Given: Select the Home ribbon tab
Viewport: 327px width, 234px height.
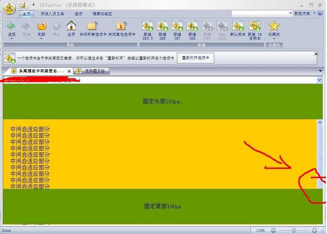Looking at the screenshot, I should pos(27,14).
